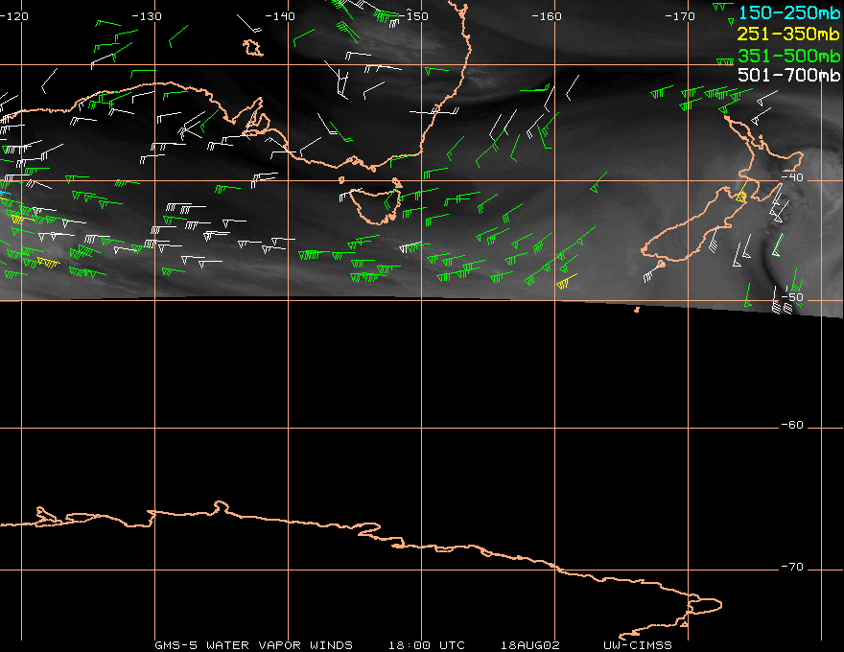Click the white 501-700mb legend label
Image resolution: width=844 pixels, height=652 pixels.
pos(788,75)
